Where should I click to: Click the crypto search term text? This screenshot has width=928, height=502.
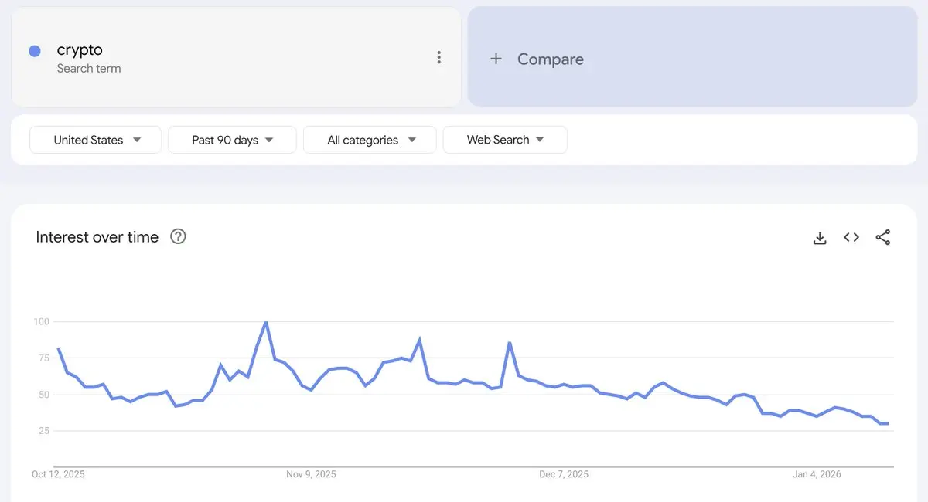[x=80, y=50]
